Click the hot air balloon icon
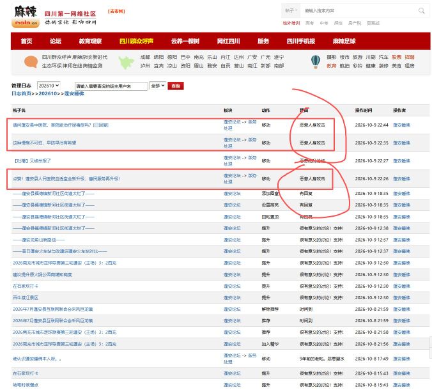 316,62
